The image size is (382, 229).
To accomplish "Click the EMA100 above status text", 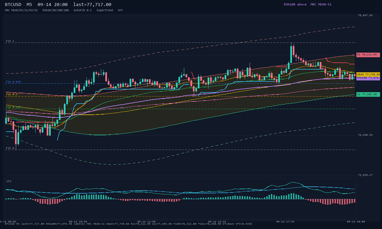I will (295, 4).
